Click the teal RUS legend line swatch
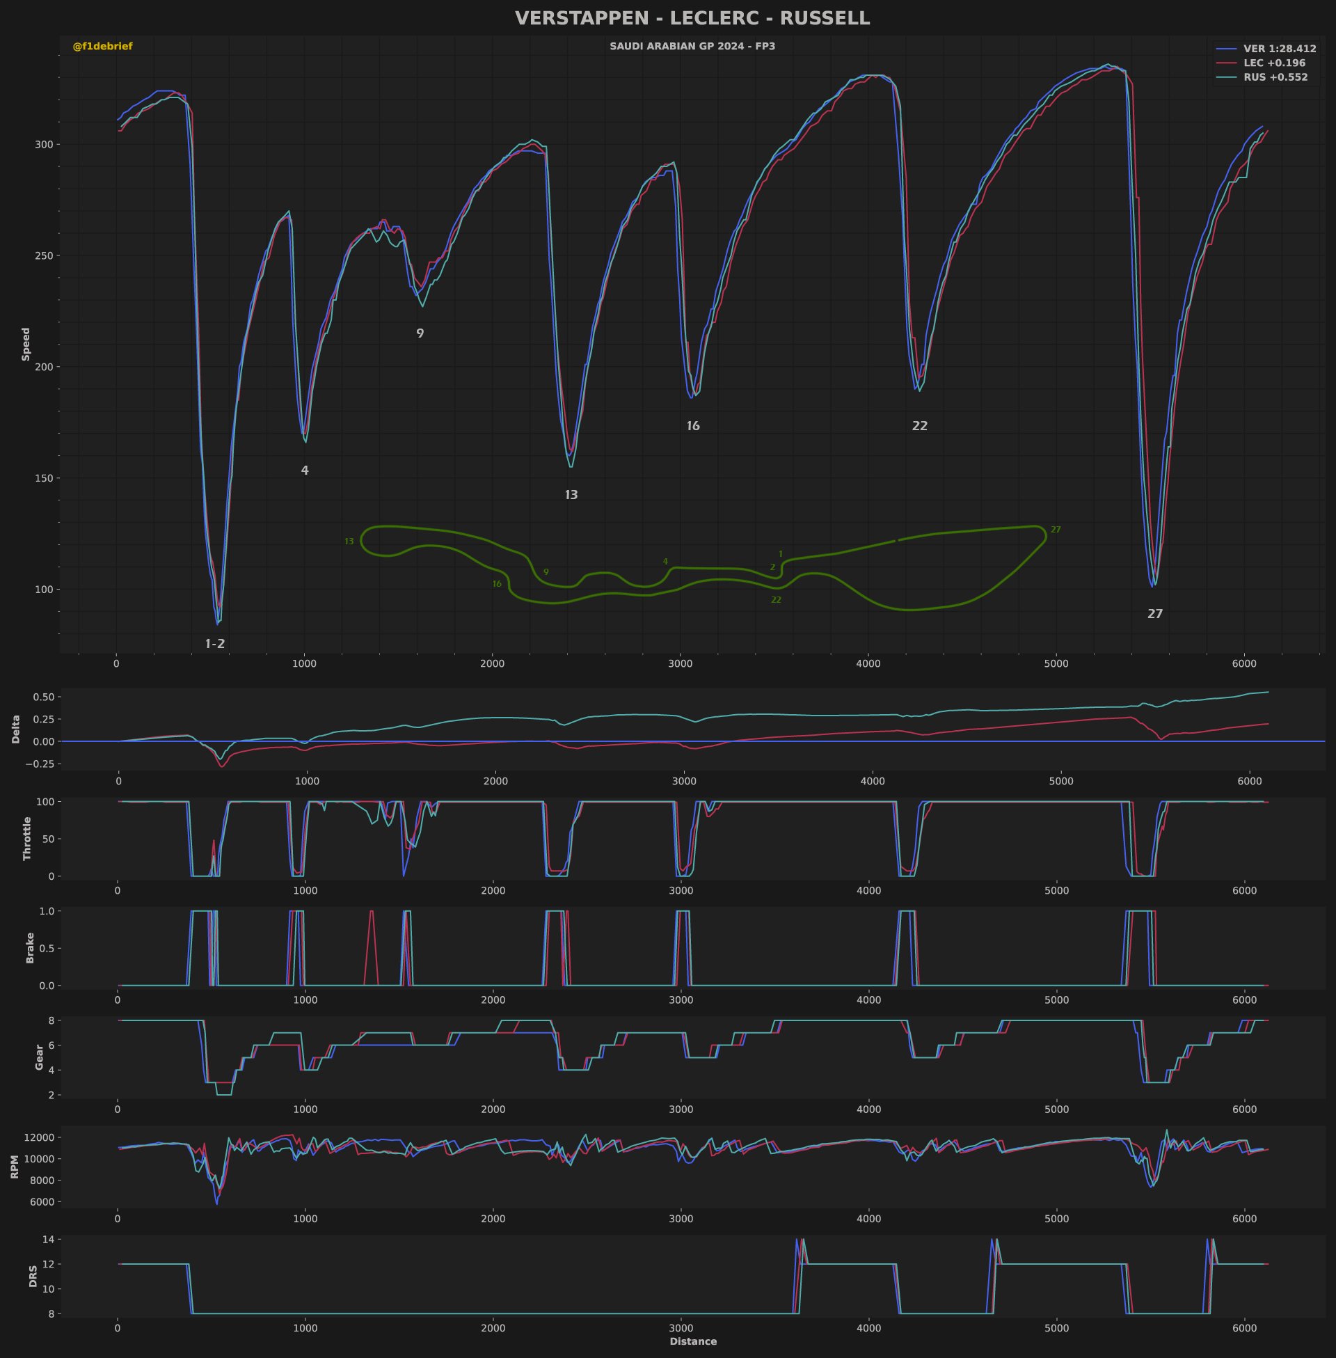The image size is (1336, 1358). tap(1226, 77)
